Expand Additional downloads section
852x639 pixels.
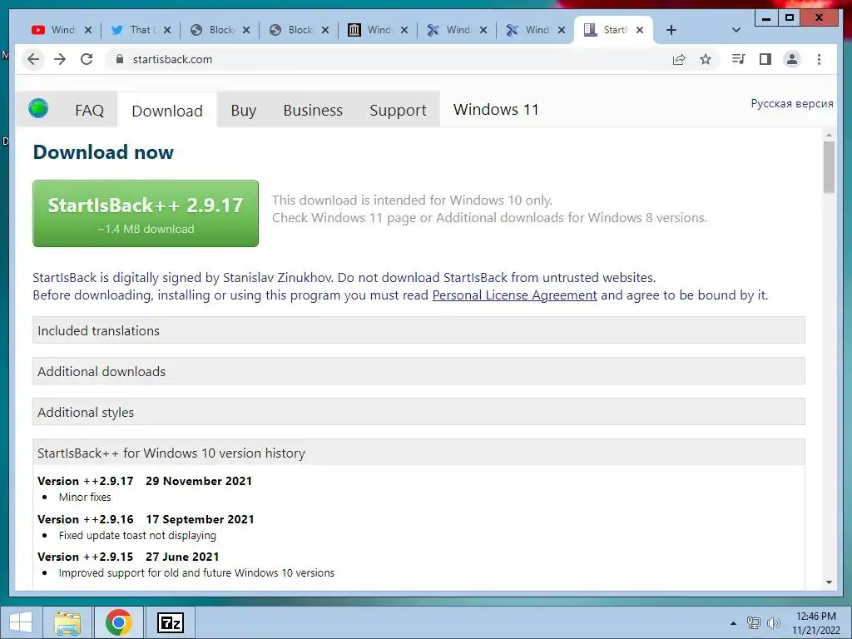(419, 371)
